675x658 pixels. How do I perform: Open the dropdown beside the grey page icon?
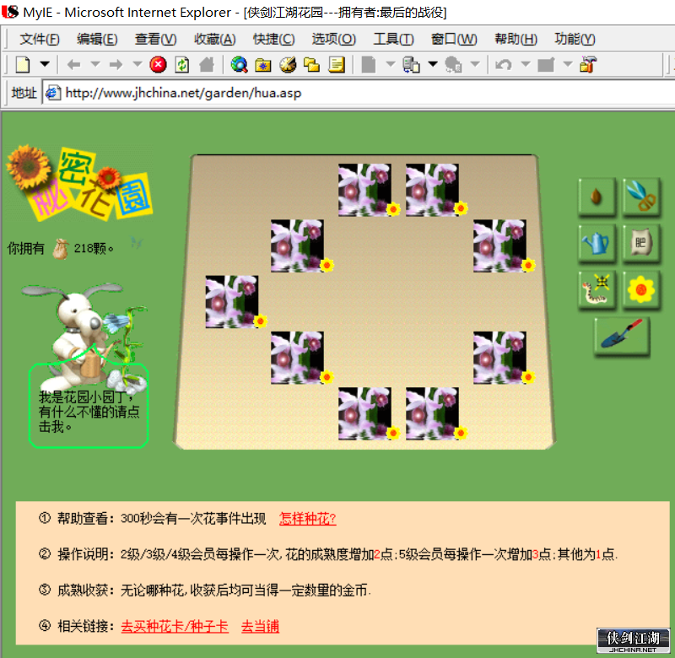click(391, 65)
